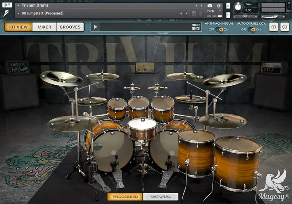
Task: Open the far-right china cymbal options arrow
Action: point(242,77)
